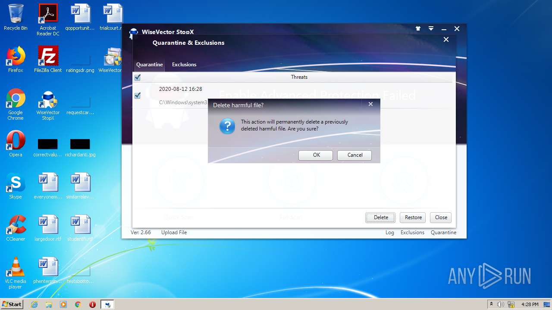Open the similarrelev Word document

pos(80,186)
